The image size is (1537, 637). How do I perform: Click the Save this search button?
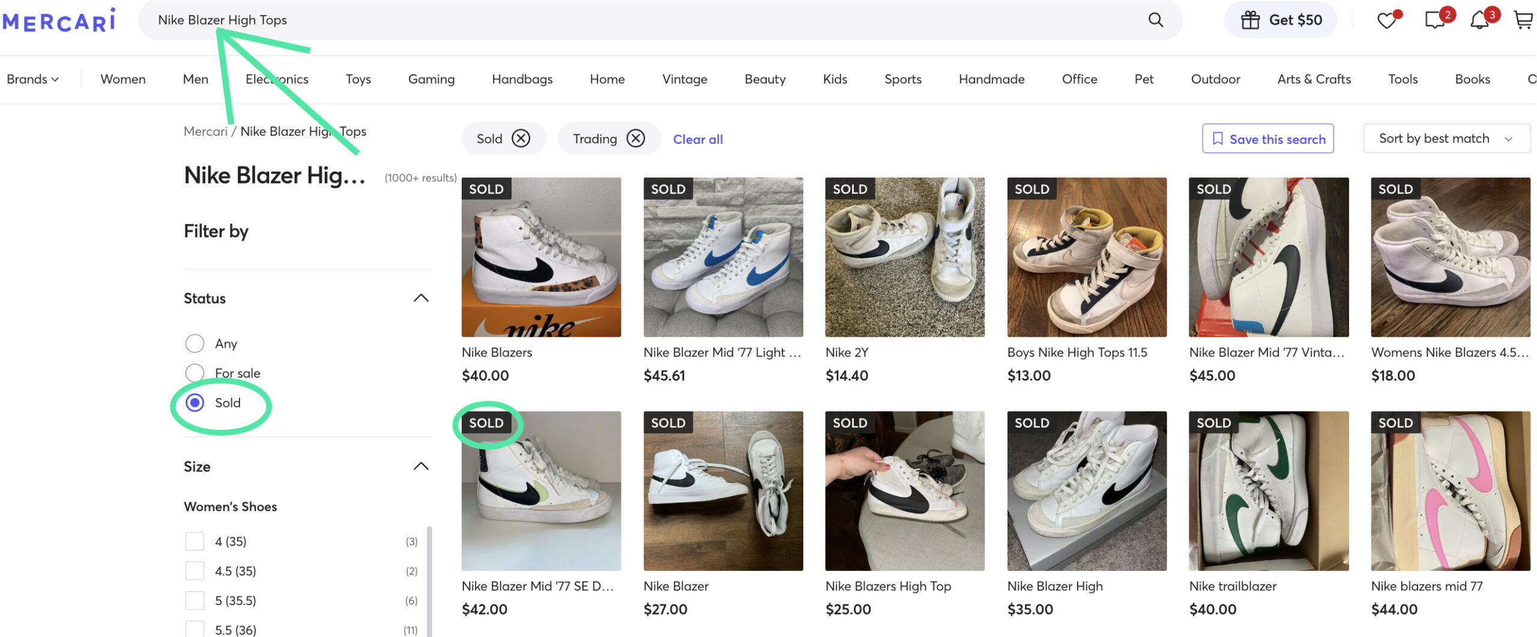pyautogui.click(x=1267, y=139)
